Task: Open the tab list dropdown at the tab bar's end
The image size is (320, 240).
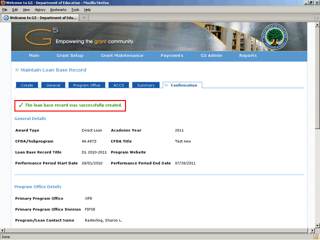Action: 317,18
